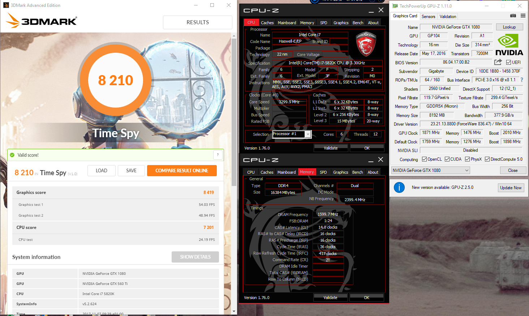Toggle the UEFI checkbox in GPU-Z
This screenshot has width=529, height=316.
508,62
